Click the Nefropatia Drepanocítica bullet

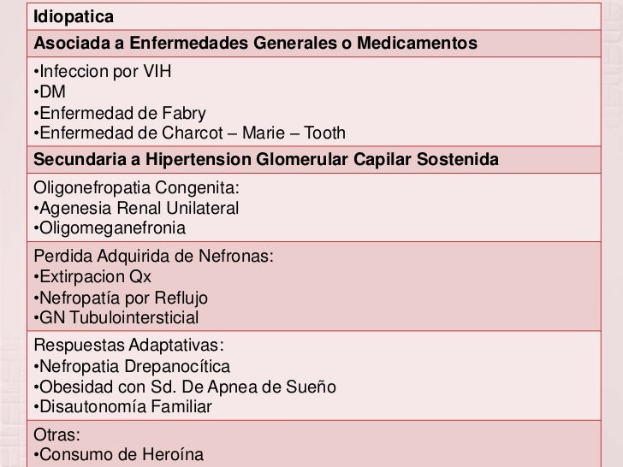click(132, 366)
